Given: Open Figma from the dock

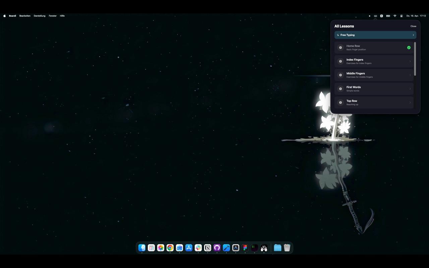Looking at the screenshot, I should click(245, 248).
